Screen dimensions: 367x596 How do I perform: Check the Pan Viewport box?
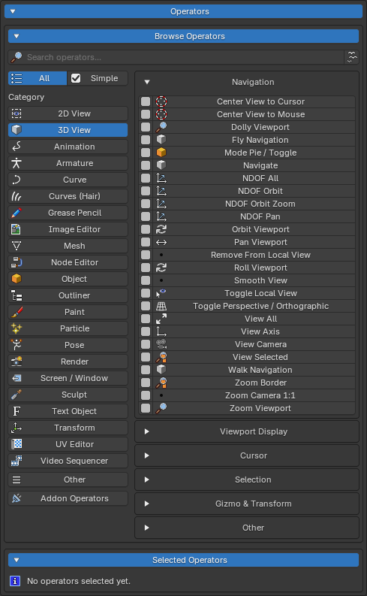pos(146,242)
